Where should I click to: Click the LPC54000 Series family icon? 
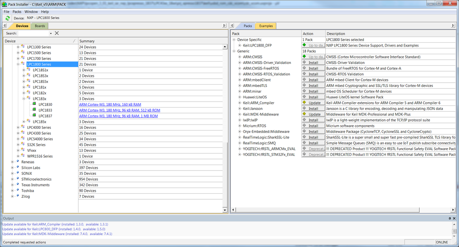click(x=23, y=138)
